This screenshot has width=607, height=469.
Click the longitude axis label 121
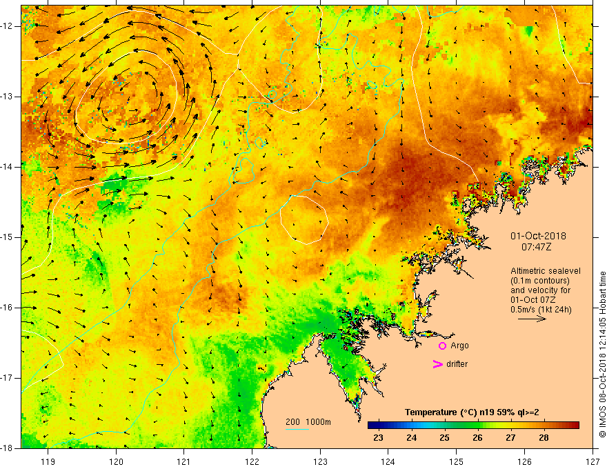click(x=184, y=461)
